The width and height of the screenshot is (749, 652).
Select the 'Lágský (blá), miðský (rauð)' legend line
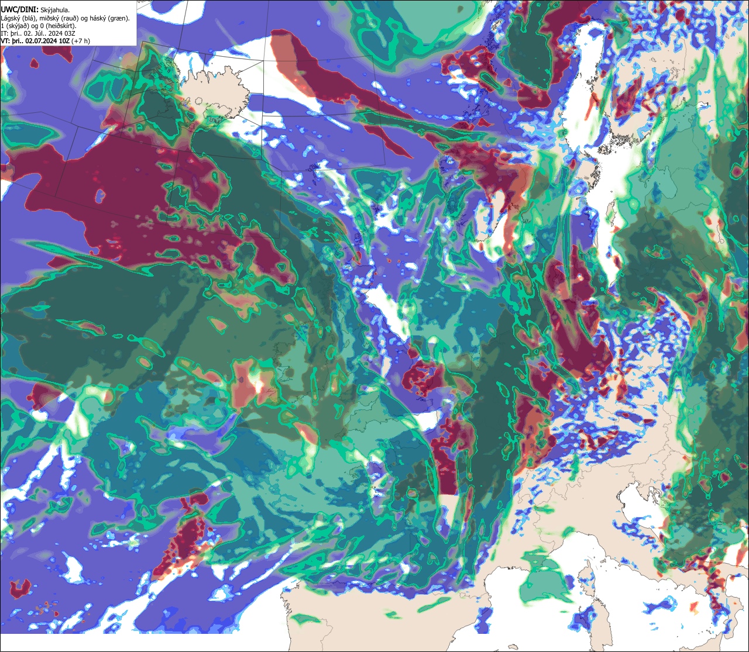click(66, 18)
